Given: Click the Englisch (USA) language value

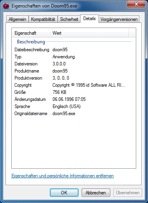Looking at the screenshot, I should [66, 106].
